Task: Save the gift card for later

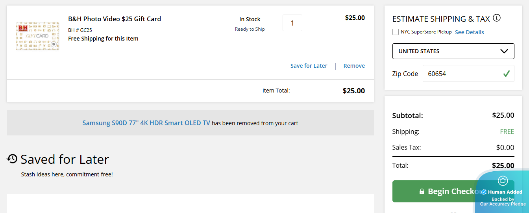Action: coord(309,66)
